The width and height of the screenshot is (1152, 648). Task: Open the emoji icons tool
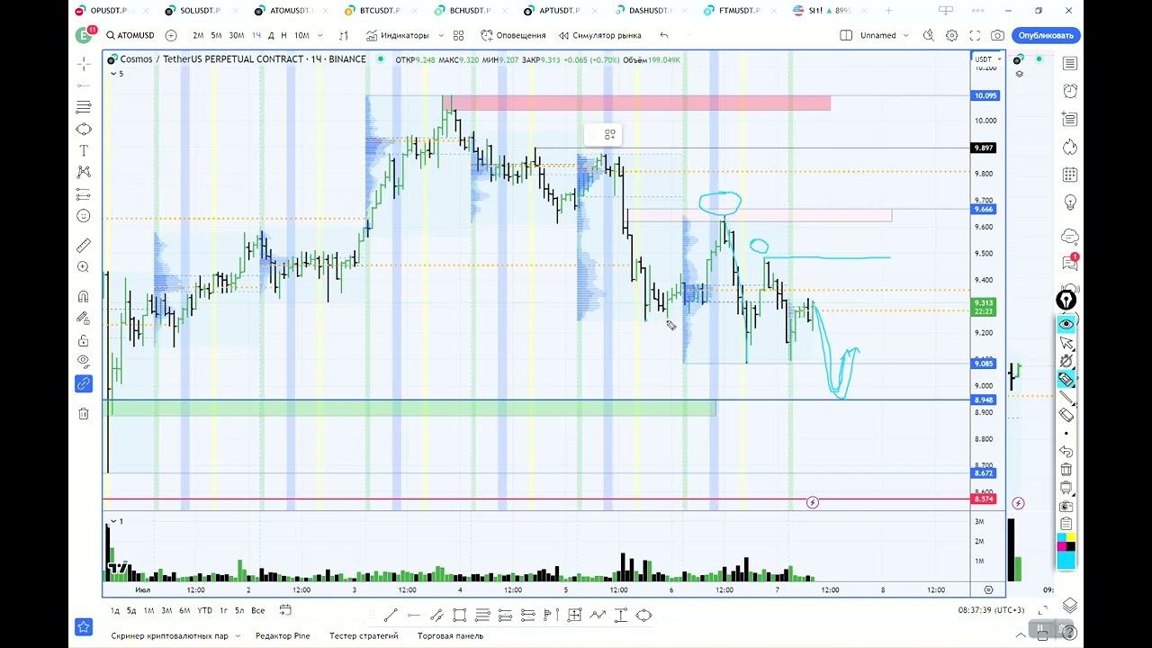pyautogui.click(x=84, y=216)
